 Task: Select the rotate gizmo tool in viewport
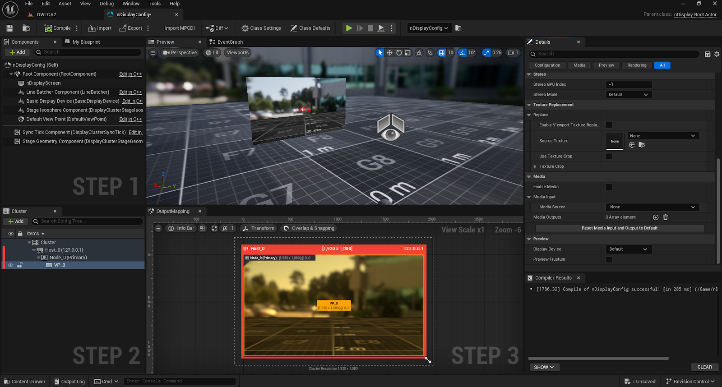[x=399, y=53]
